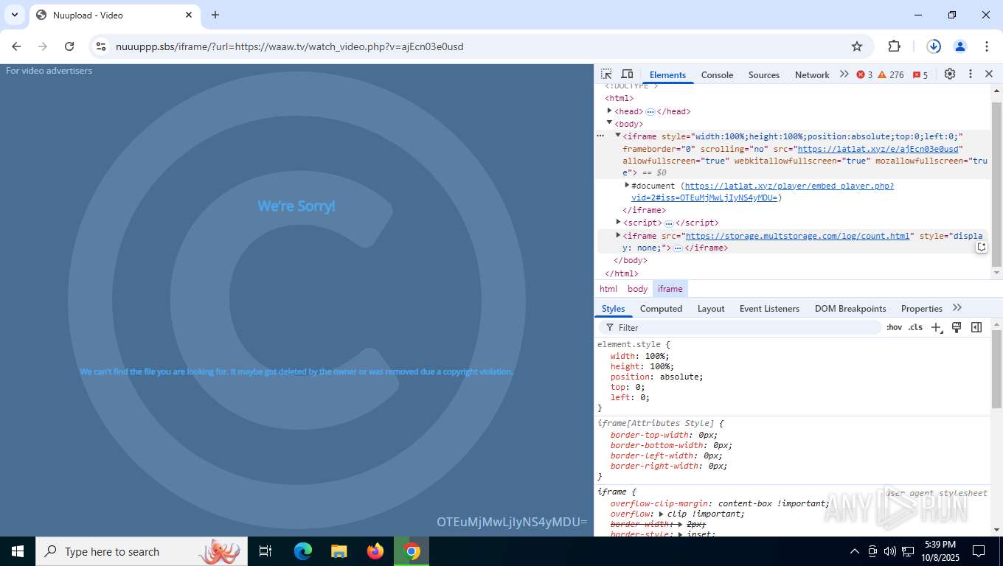Select body in the breadcrumb bar
The height and width of the screenshot is (566, 1003).
point(637,289)
